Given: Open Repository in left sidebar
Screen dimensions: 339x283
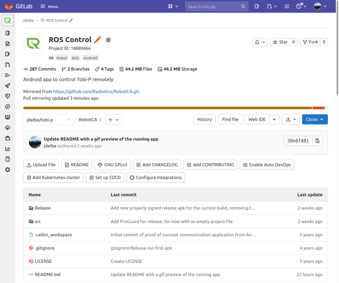Looking at the screenshot, I should tap(8, 43).
